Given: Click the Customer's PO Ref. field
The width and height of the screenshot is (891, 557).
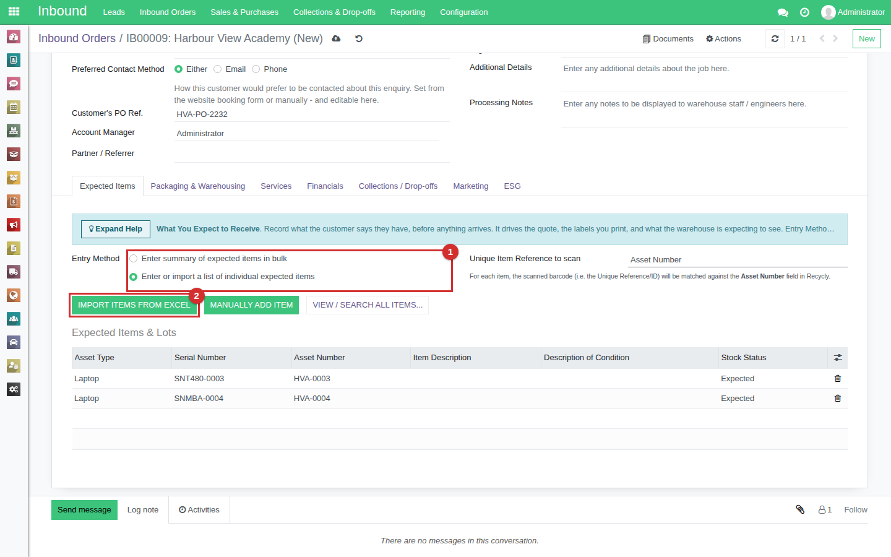Looking at the screenshot, I should point(312,114).
